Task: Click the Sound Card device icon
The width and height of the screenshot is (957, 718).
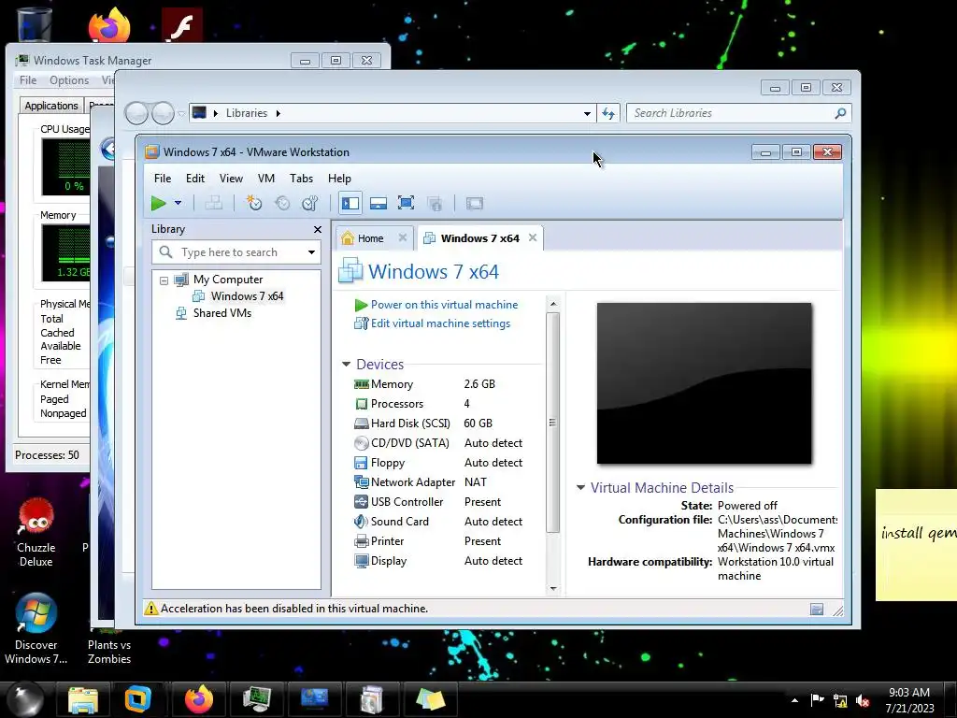Action: [x=362, y=522]
